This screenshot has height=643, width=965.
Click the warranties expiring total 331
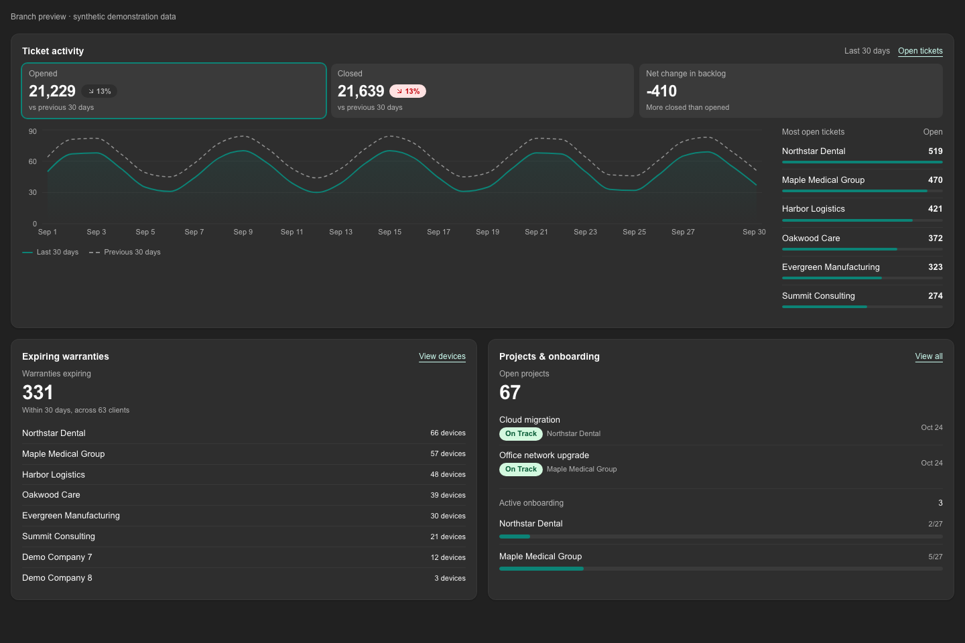tap(38, 392)
